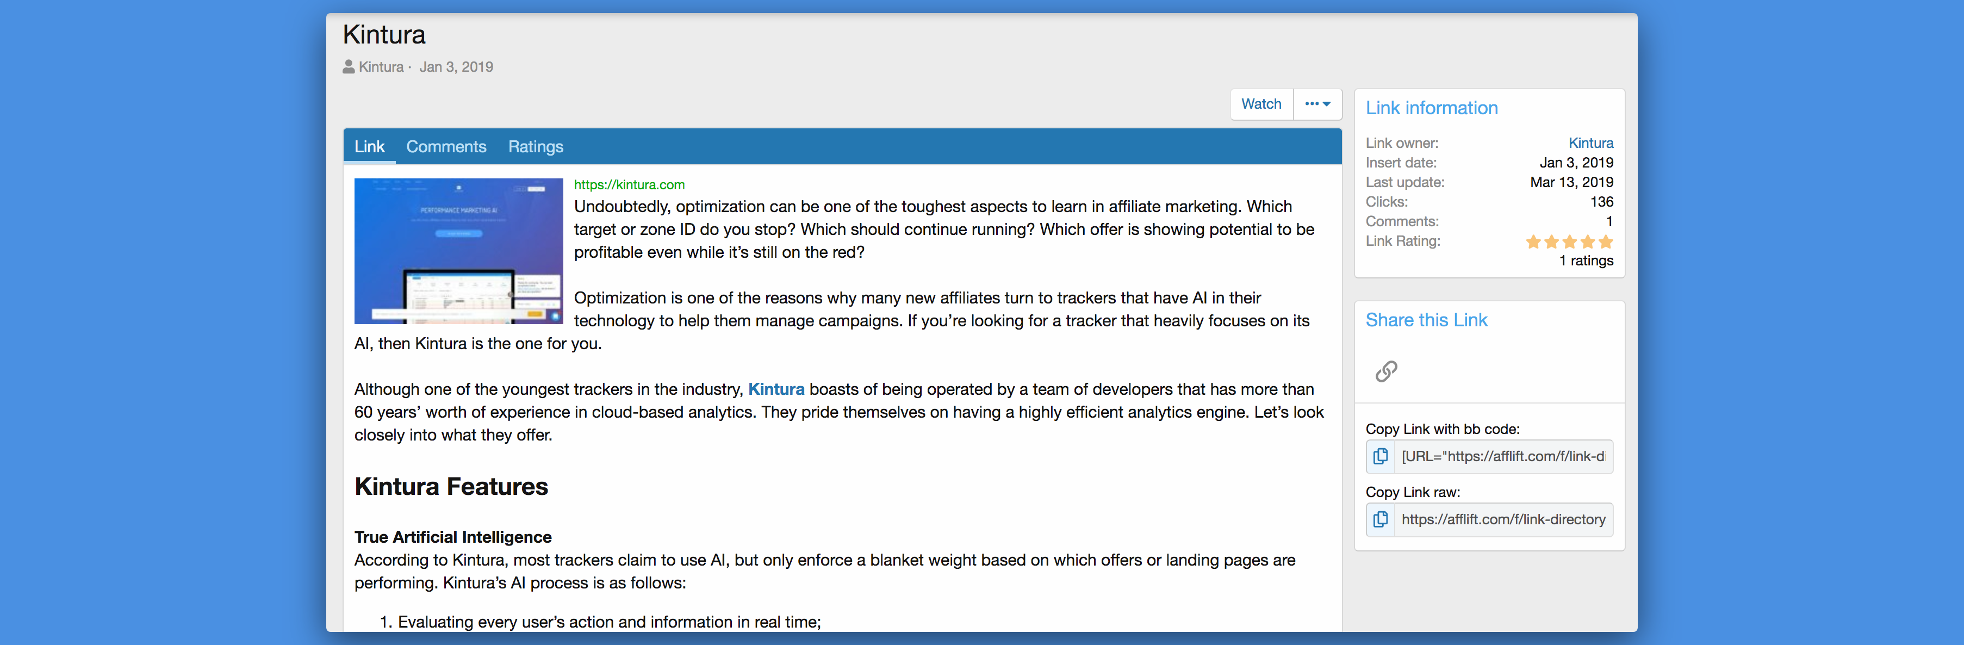This screenshot has width=1964, height=645.
Task: Follow the bold Kintura link in article text
Action: (x=776, y=389)
